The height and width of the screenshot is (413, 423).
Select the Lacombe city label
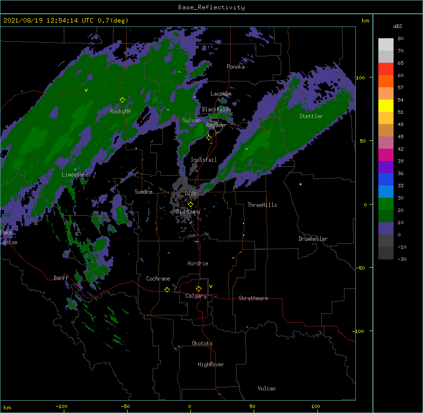click(221, 94)
